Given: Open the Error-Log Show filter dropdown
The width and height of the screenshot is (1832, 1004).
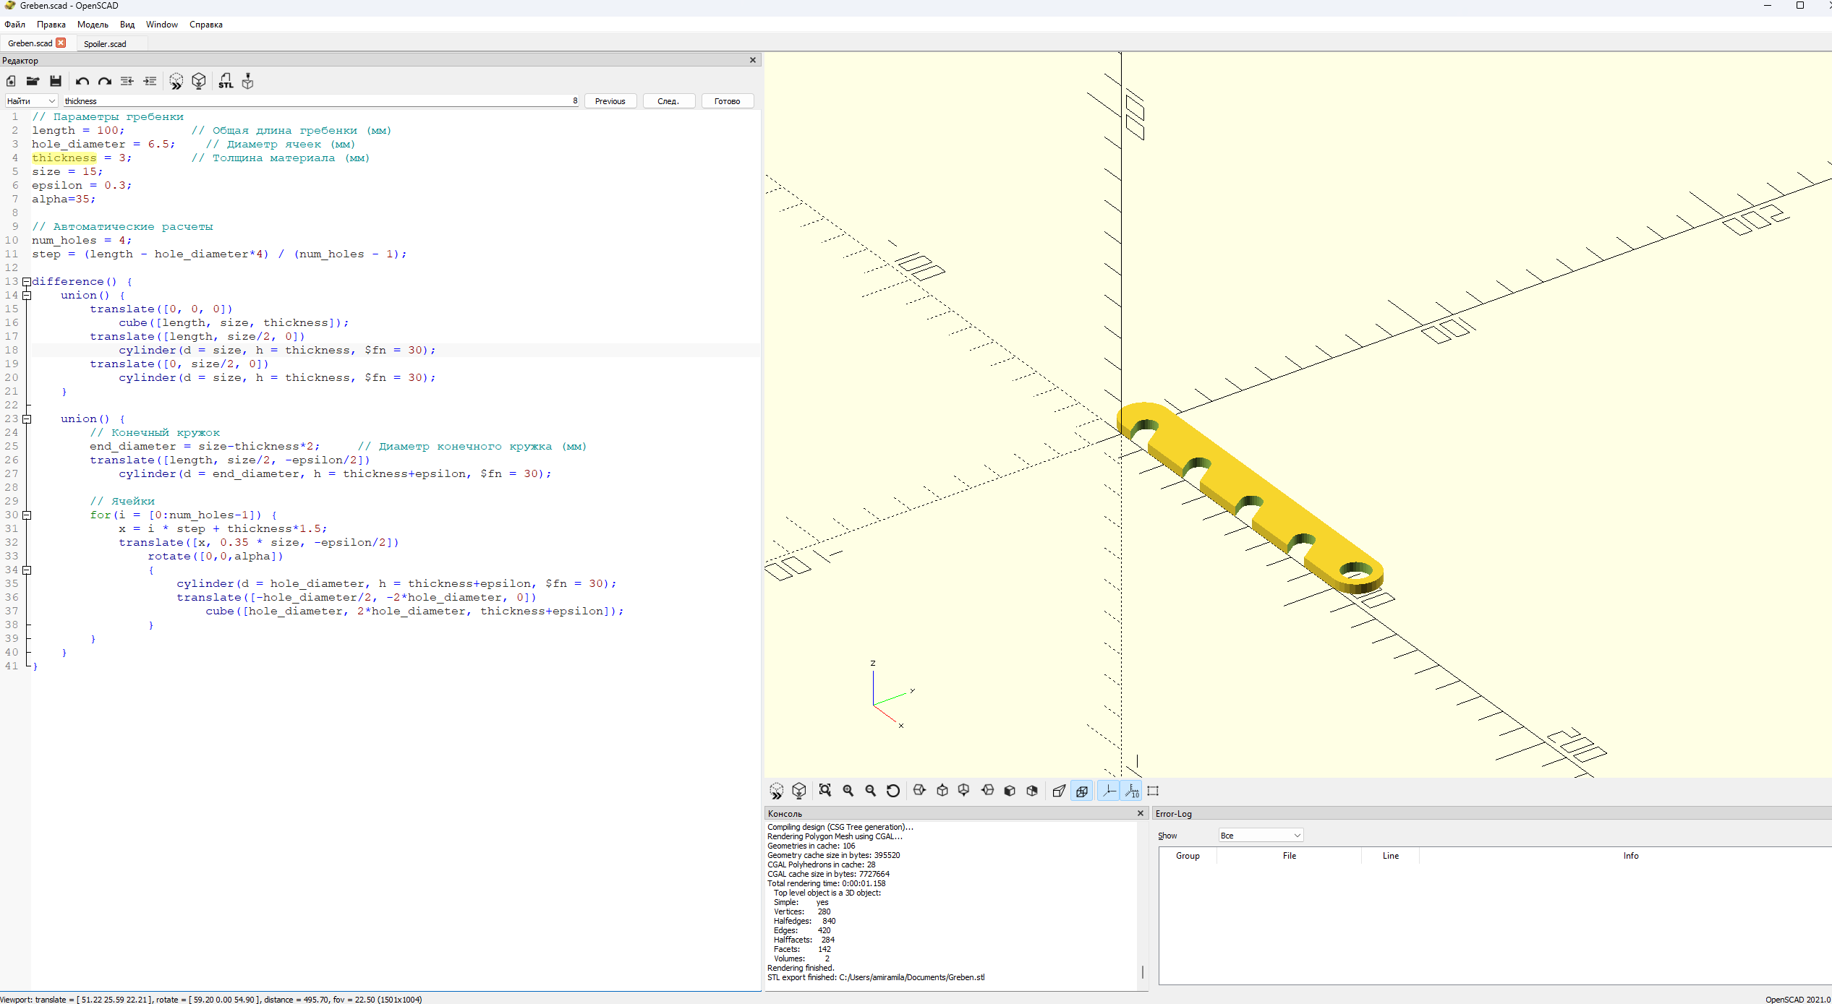Looking at the screenshot, I should click(1261, 836).
